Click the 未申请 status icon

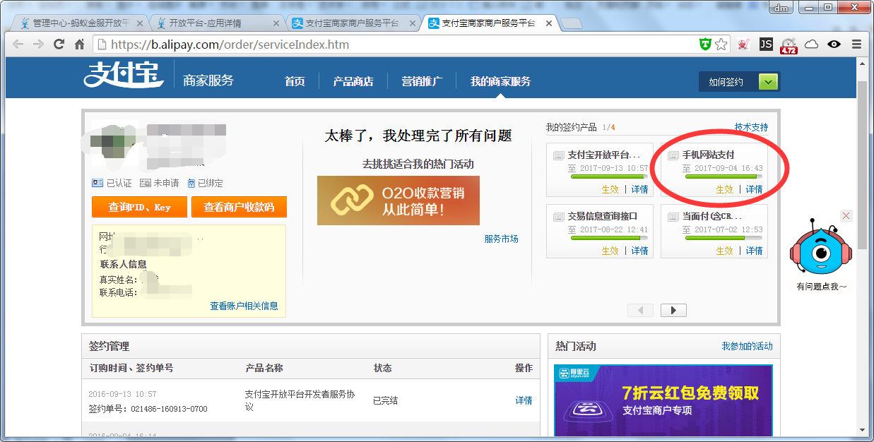click(x=146, y=183)
